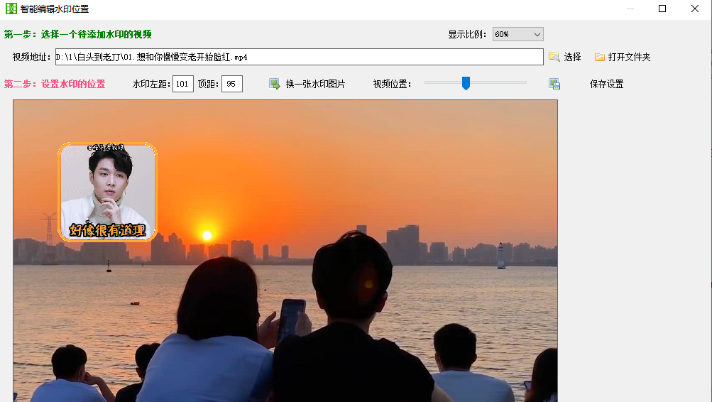Image resolution: width=712 pixels, height=402 pixels.
Task: Click the 第一步 step heading text
Action: [77, 34]
